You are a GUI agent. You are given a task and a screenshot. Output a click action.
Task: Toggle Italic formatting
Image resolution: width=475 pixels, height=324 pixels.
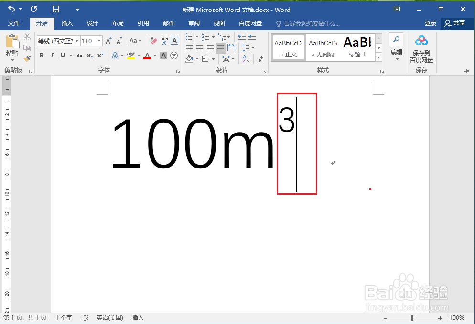coord(52,56)
